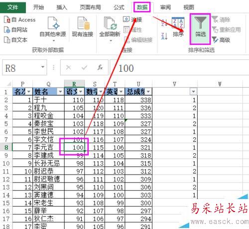Select cell with name 于十
This screenshot has height=229, width=249.
pos(48,100)
